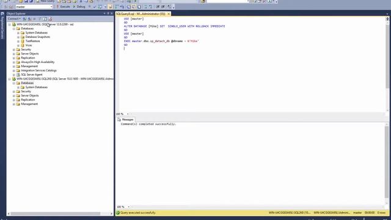Click the last Object Explorer toolbar icon
Viewport: 391px width, 220px height.
[50, 19]
